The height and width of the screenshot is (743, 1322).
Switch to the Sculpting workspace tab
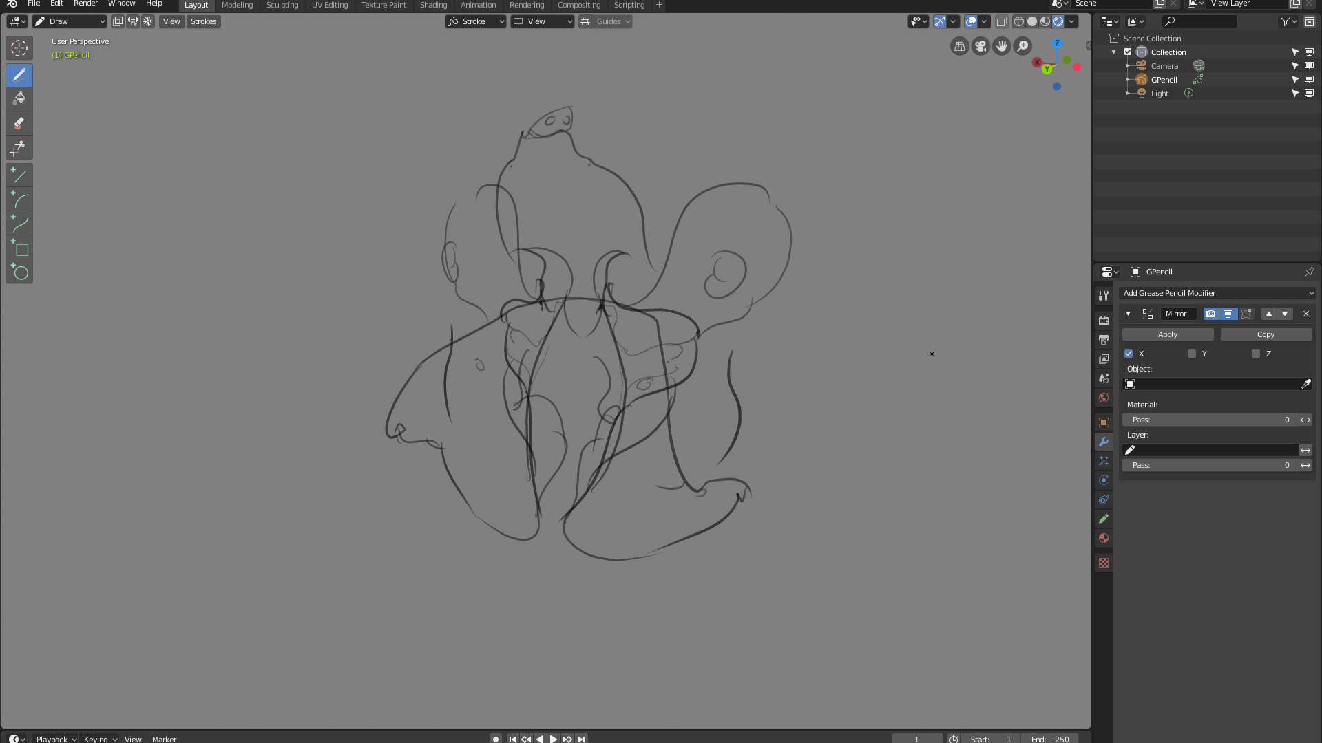(282, 5)
